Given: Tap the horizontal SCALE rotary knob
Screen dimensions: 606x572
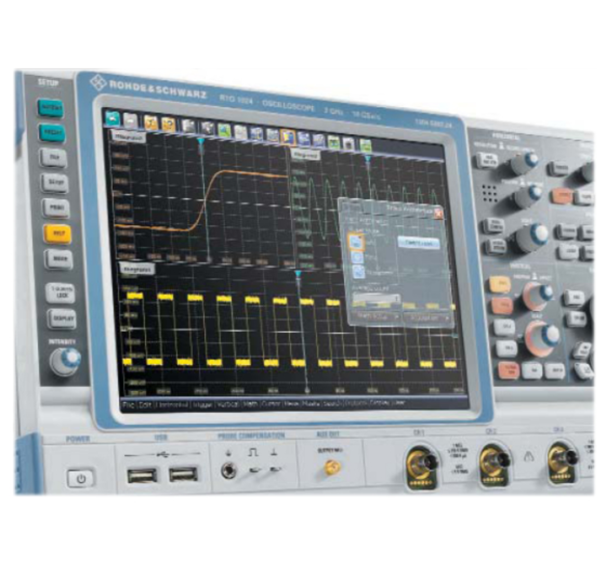Looking at the screenshot, I should coord(531,237).
